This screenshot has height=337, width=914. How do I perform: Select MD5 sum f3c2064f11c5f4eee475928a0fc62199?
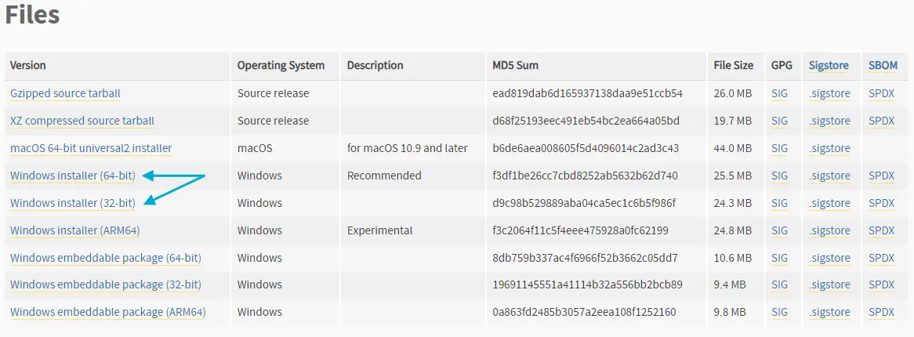(x=580, y=230)
